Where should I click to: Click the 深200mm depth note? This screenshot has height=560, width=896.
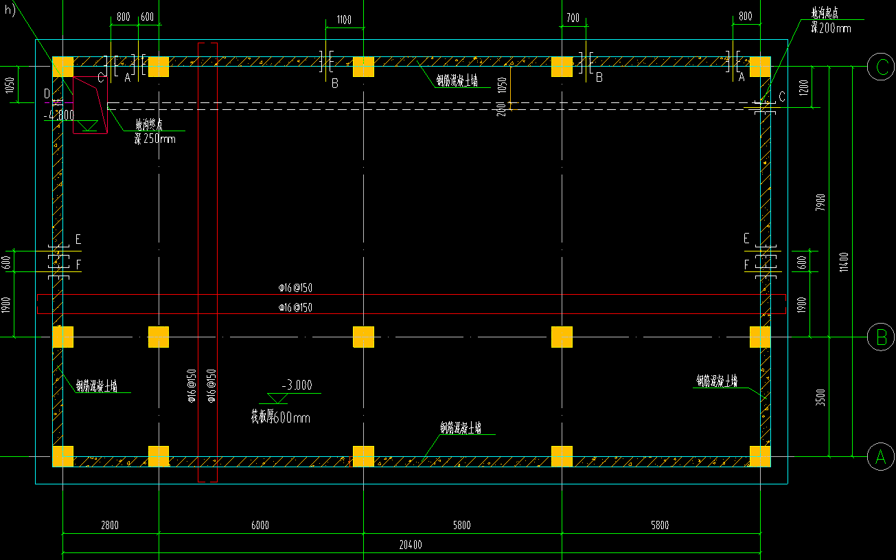coord(831,28)
